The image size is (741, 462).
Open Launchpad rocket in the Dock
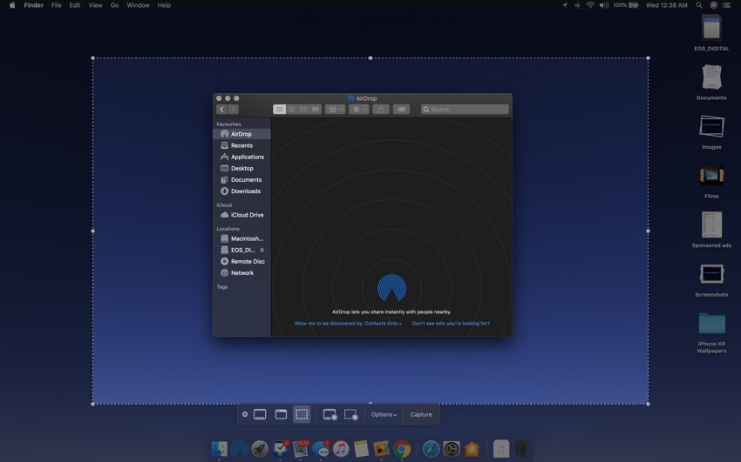click(x=260, y=449)
